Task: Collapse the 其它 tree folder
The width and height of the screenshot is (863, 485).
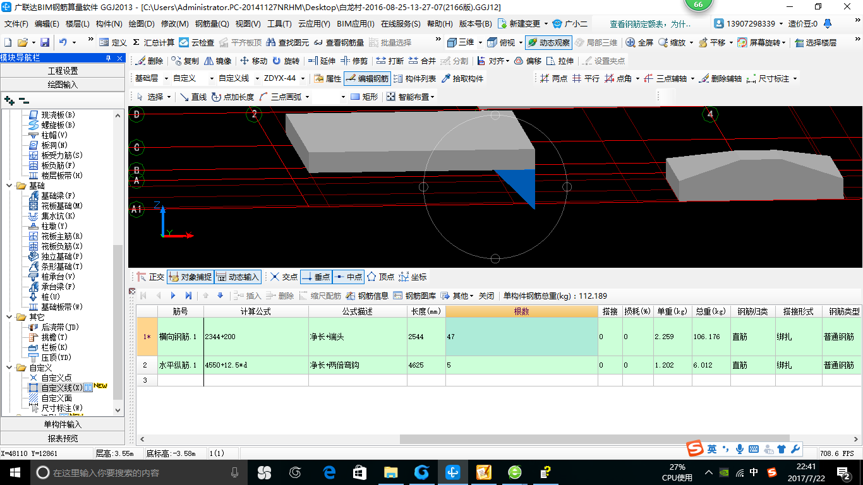Action: tap(9, 317)
